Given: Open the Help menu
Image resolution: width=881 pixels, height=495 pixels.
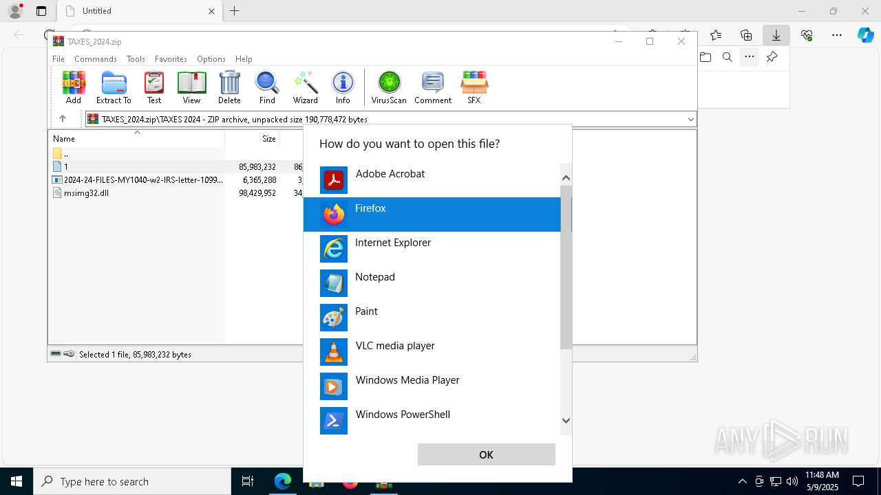Looking at the screenshot, I should (244, 59).
